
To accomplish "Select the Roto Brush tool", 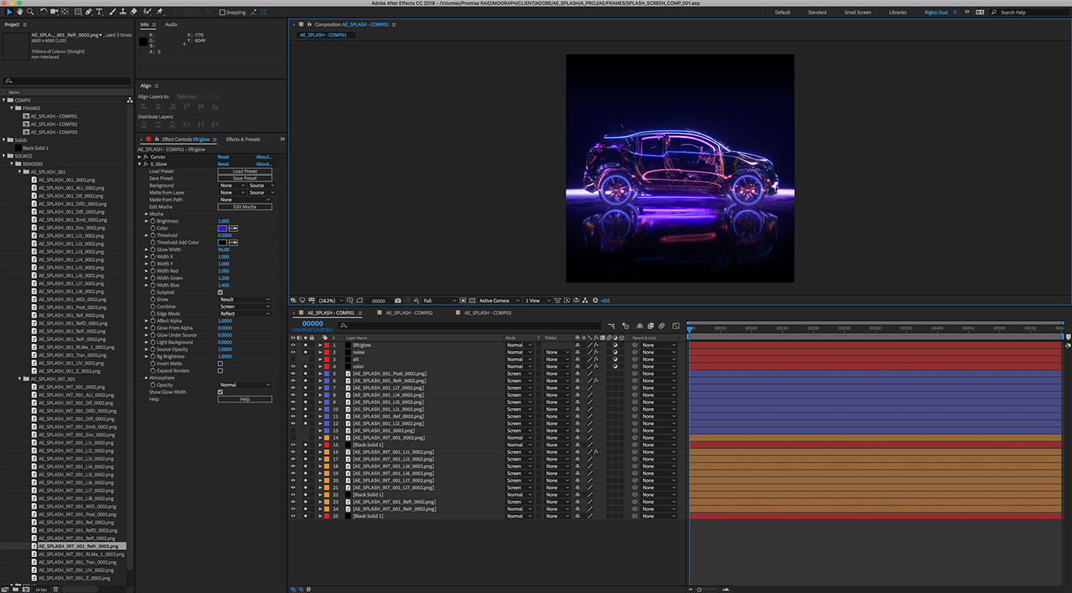I will pos(146,10).
